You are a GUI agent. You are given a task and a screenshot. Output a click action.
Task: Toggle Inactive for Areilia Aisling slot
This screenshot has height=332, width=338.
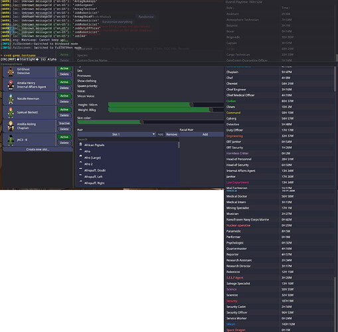point(64,124)
